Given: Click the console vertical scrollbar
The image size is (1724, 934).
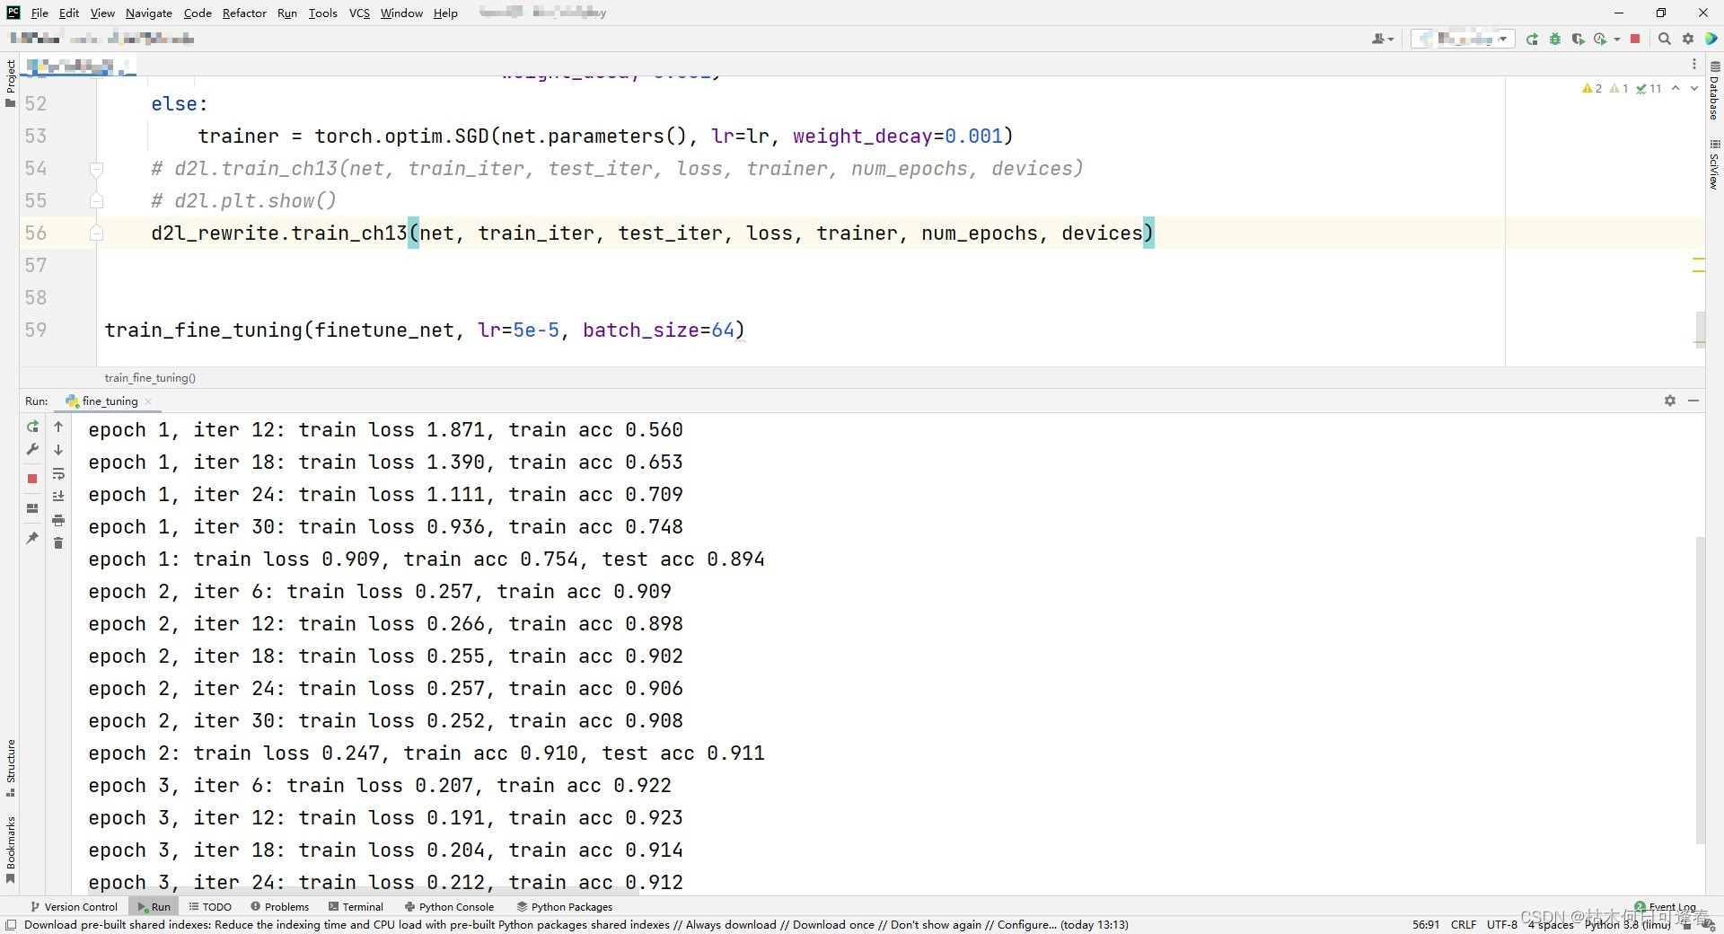Looking at the screenshot, I should click(1700, 690).
